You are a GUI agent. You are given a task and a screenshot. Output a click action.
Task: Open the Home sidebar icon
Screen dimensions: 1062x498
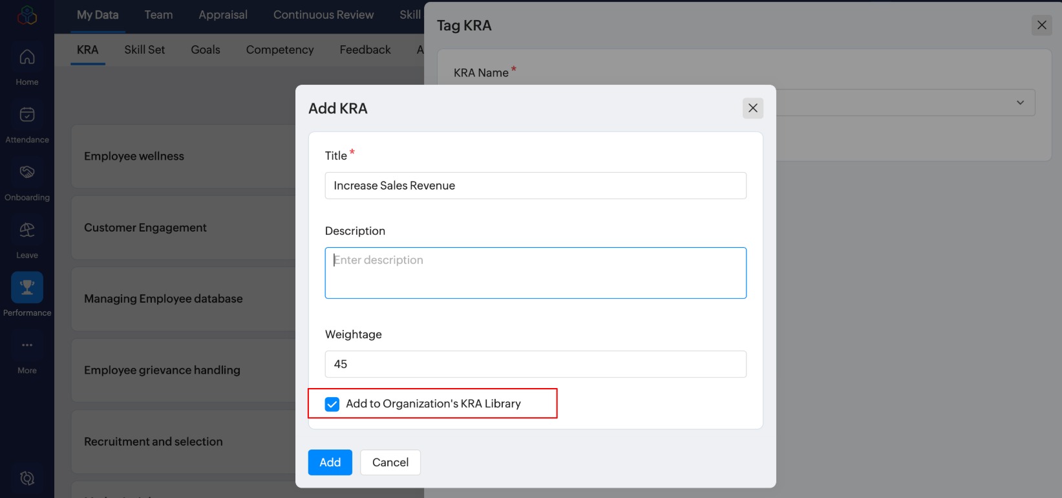pyautogui.click(x=27, y=58)
